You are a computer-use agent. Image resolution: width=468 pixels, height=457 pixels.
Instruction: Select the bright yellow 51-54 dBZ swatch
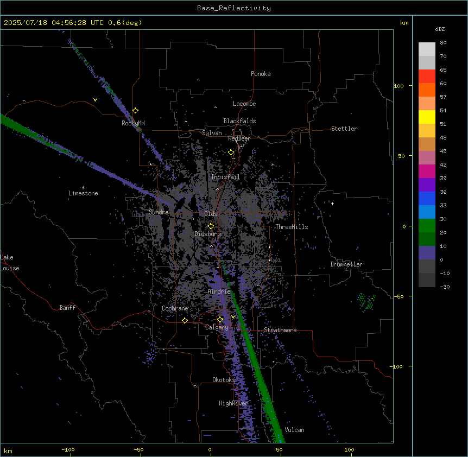[427, 117]
